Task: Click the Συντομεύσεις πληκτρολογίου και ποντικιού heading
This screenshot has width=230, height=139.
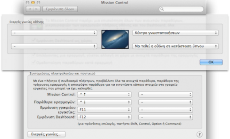Action: pyautogui.click(x=62, y=73)
